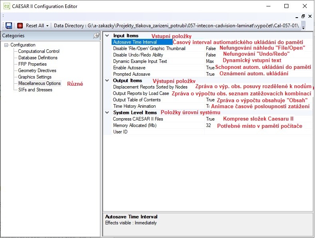
Task: Click the red Reset All icon
Action: pos(20,26)
